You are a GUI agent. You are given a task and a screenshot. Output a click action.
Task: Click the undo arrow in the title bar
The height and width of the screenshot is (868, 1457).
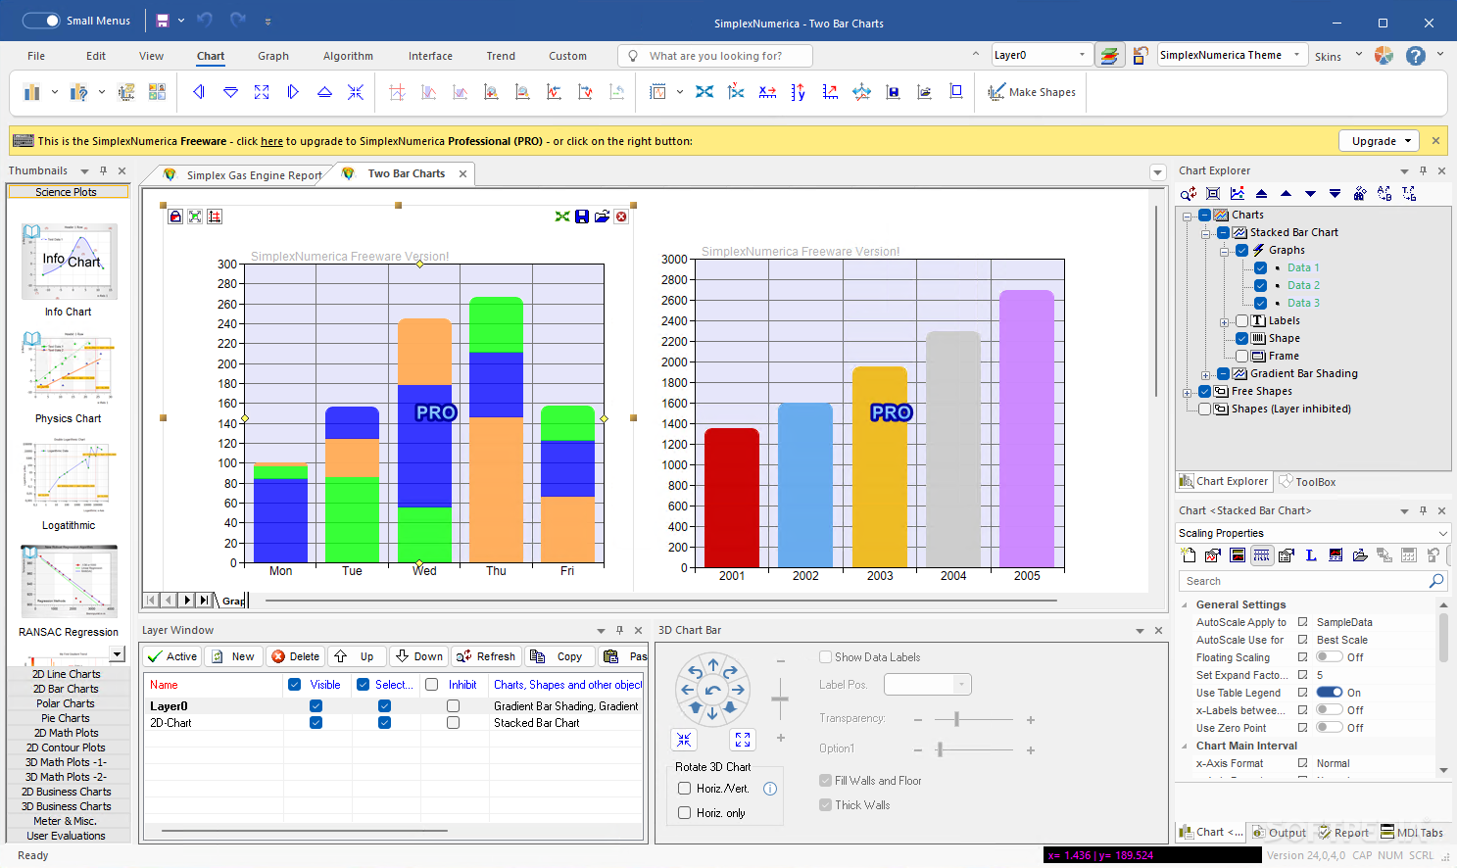point(205,20)
